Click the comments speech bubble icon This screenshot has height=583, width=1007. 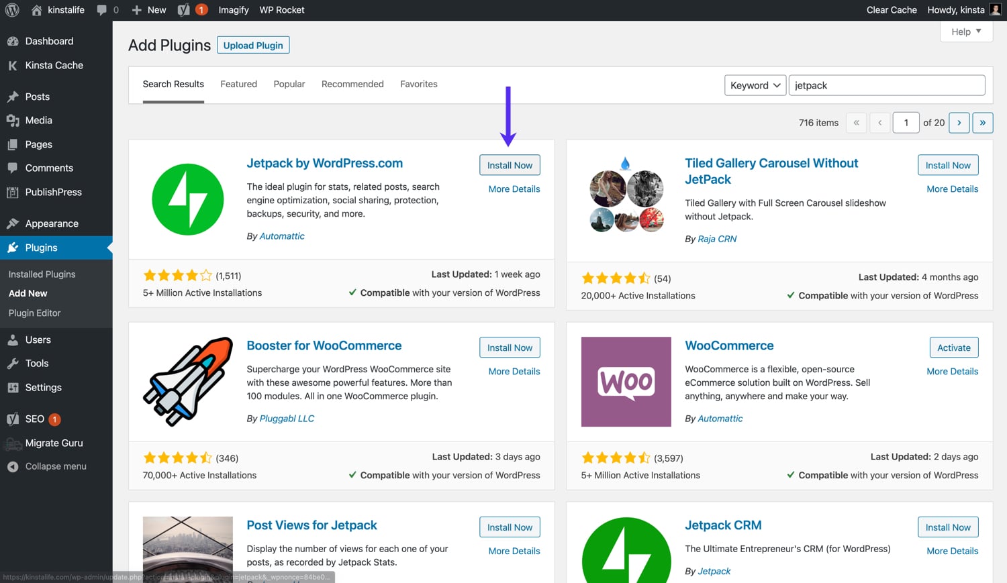coord(102,9)
